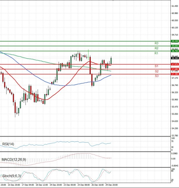Click the R1 resistance level label
Screen dimensions: 179x188
point(156,53)
